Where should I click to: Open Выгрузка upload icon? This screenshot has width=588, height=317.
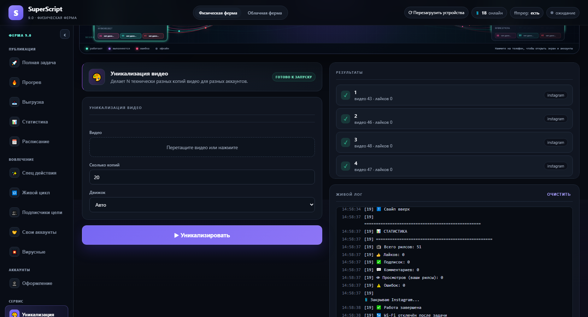tap(14, 102)
